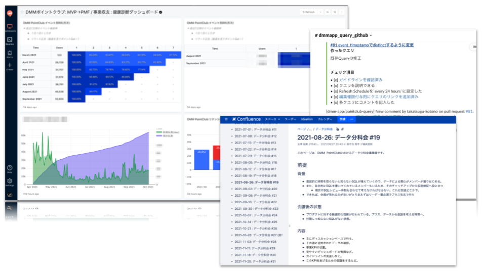Screen dimensions: 486x273
Task: Open the #81 link after pull request
Action: coord(469,111)
